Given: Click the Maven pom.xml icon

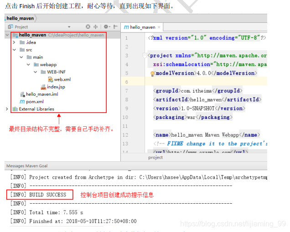Looking at the screenshot, I should tap(22, 102).
